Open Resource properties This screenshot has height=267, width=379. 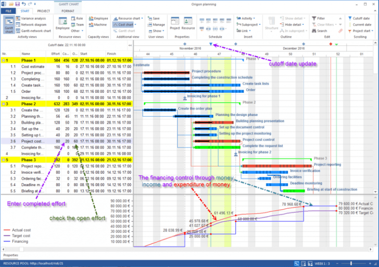(188, 24)
